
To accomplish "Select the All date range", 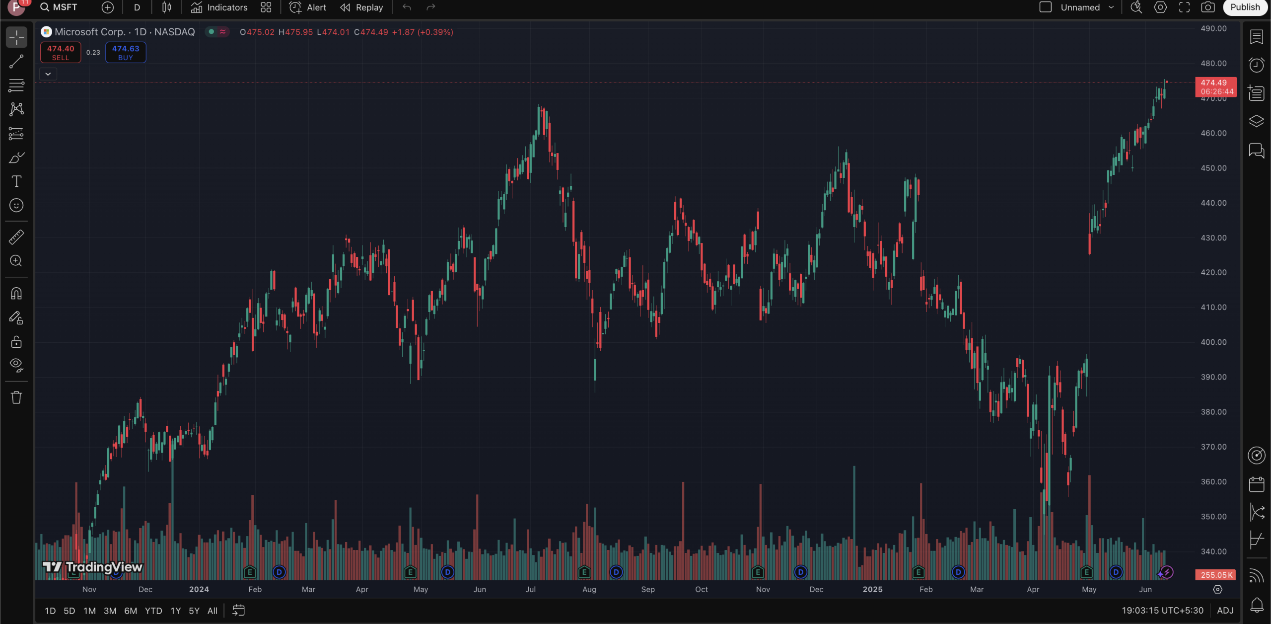I will (x=212, y=611).
